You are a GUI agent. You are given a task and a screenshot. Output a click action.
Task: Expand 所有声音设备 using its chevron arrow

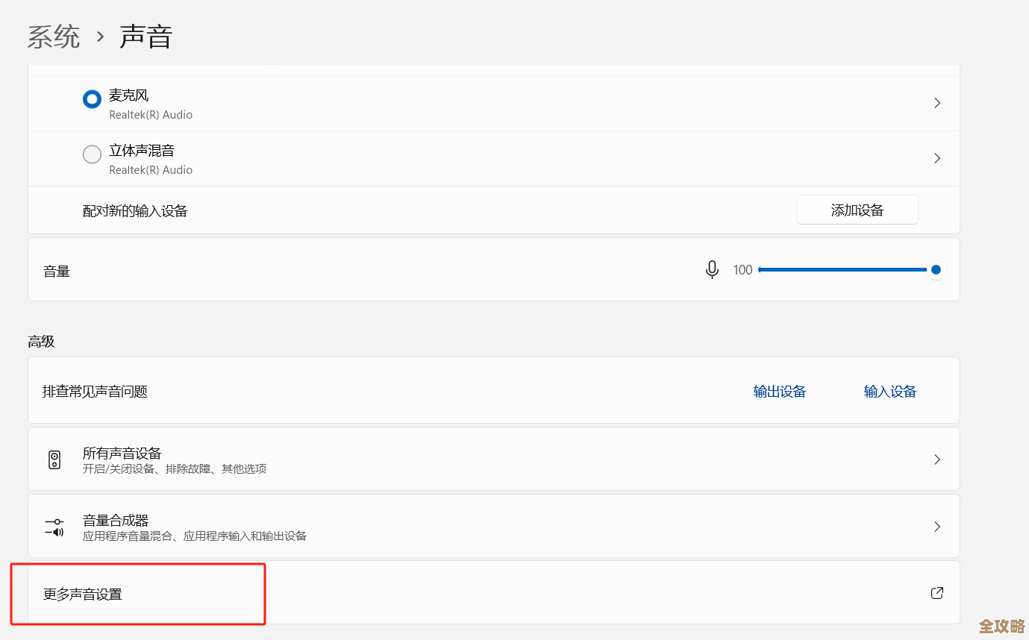pyautogui.click(x=937, y=459)
